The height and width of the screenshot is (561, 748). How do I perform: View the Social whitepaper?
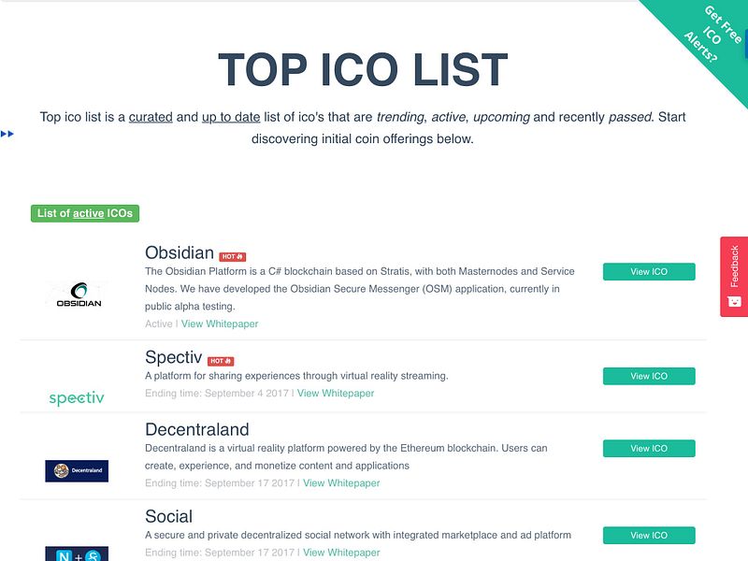click(341, 553)
